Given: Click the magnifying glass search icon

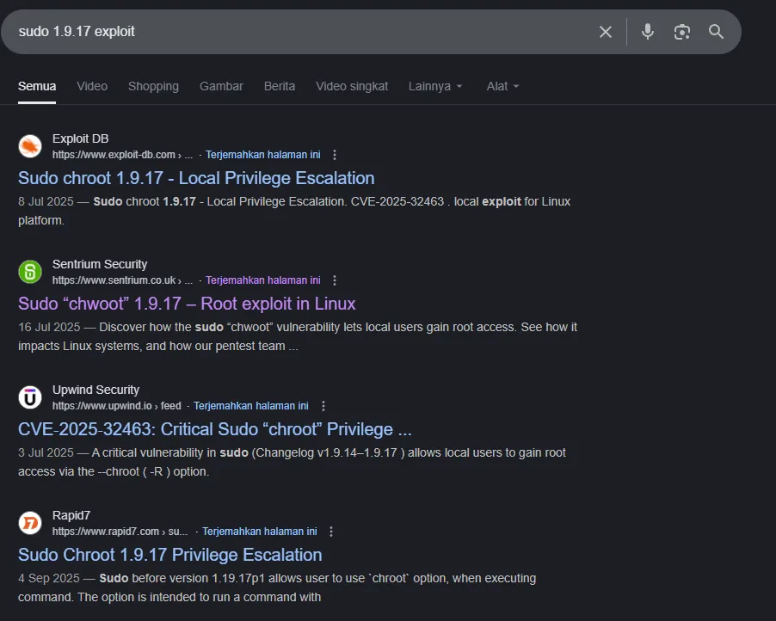Looking at the screenshot, I should coord(716,32).
